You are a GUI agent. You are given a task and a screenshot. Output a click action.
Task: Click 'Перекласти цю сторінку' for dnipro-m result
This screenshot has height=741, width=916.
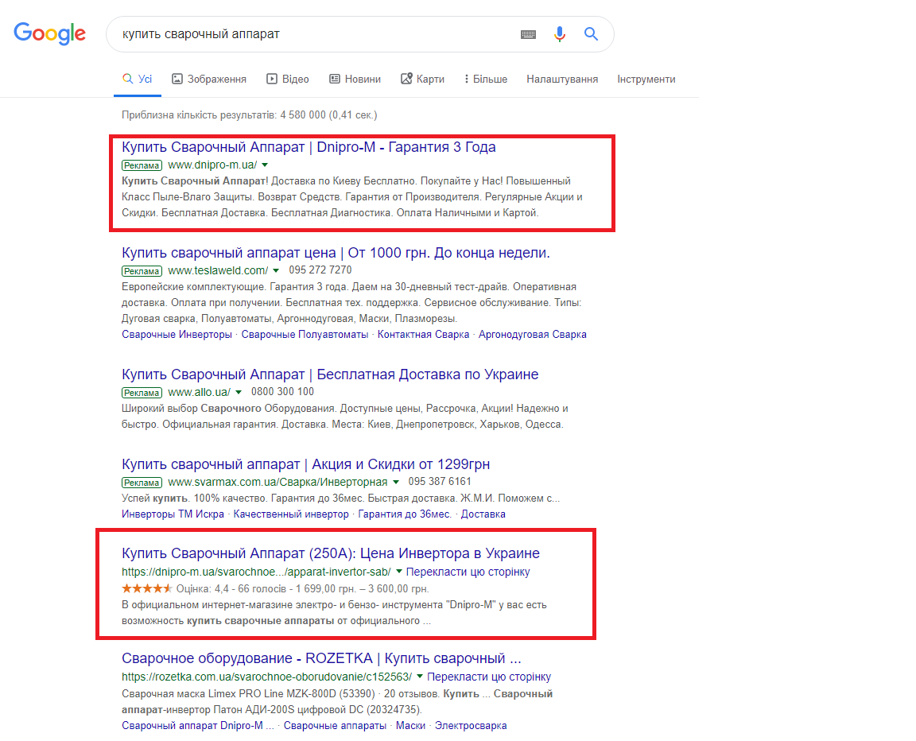(468, 572)
